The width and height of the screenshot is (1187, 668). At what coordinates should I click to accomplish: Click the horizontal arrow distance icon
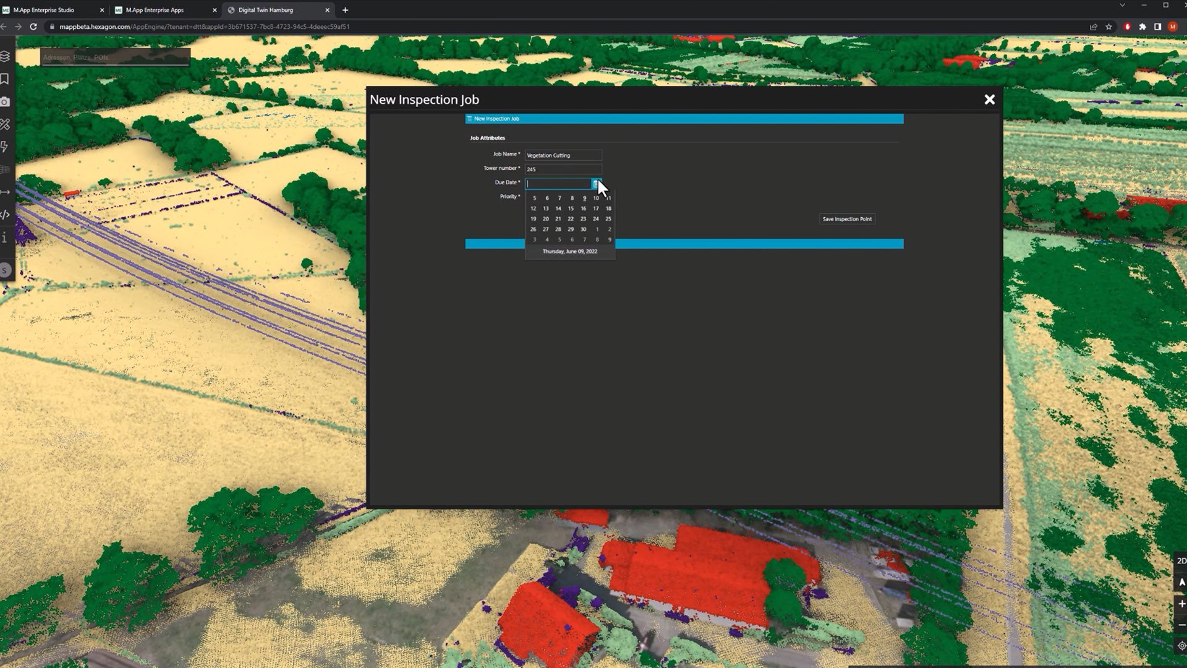(5, 192)
